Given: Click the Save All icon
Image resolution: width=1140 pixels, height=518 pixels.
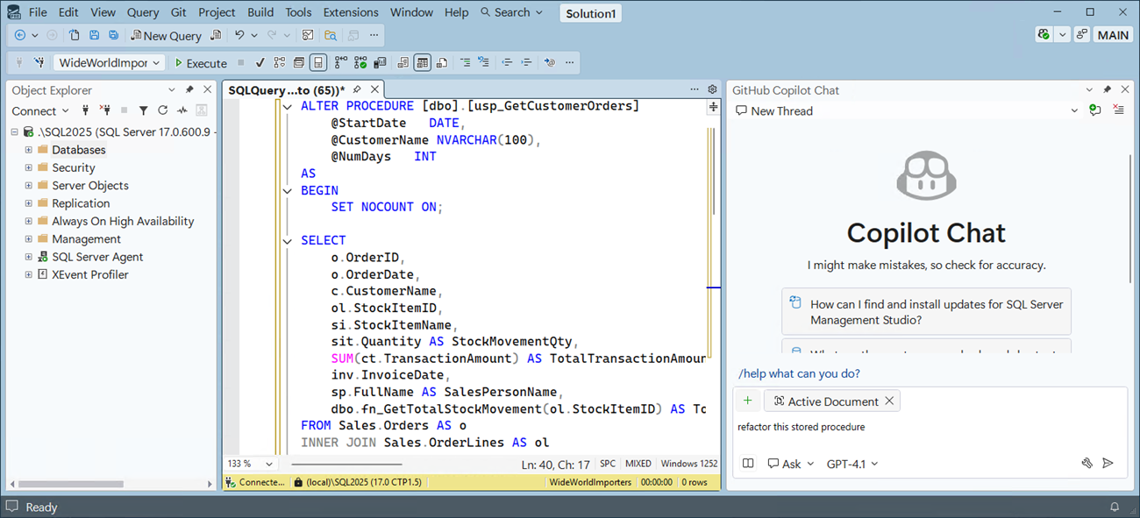Looking at the screenshot, I should (114, 35).
